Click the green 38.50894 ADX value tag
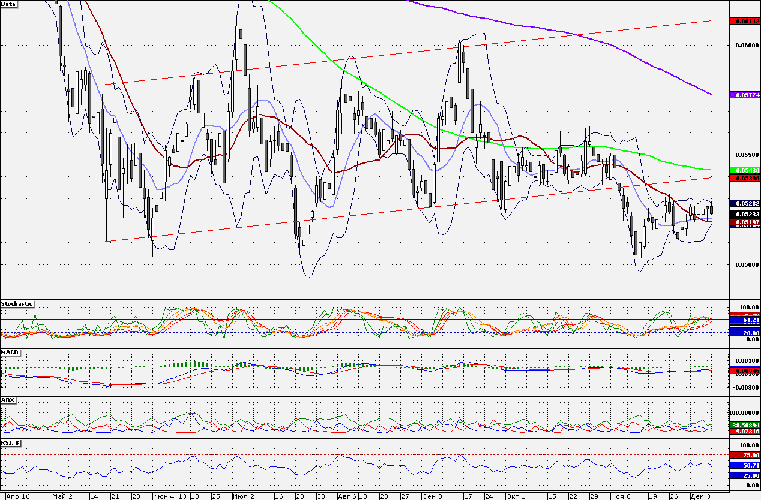The image size is (761, 500). (x=745, y=425)
